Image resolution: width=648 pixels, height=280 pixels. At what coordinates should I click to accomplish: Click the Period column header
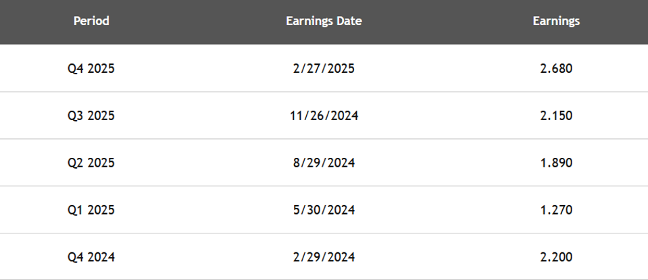click(x=91, y=21)
